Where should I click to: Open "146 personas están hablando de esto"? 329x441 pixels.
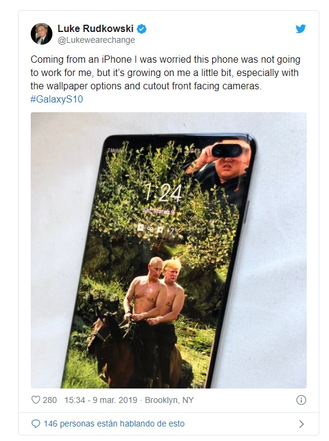click(x=114, y=424)
